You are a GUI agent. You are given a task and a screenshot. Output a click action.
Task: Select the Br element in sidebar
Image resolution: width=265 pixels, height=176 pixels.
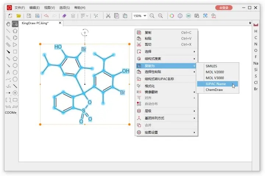(256, 89)
